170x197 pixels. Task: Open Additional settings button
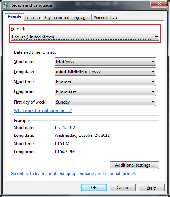click(134, 165)
